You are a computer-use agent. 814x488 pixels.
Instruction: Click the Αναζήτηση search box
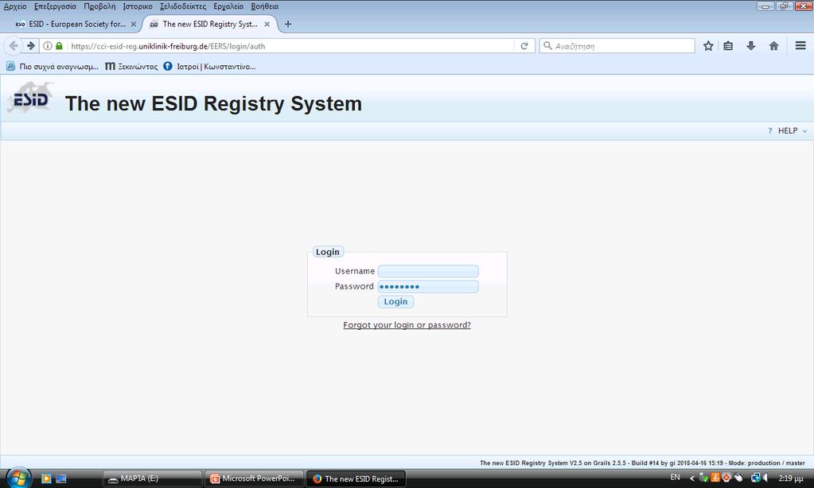617,46
